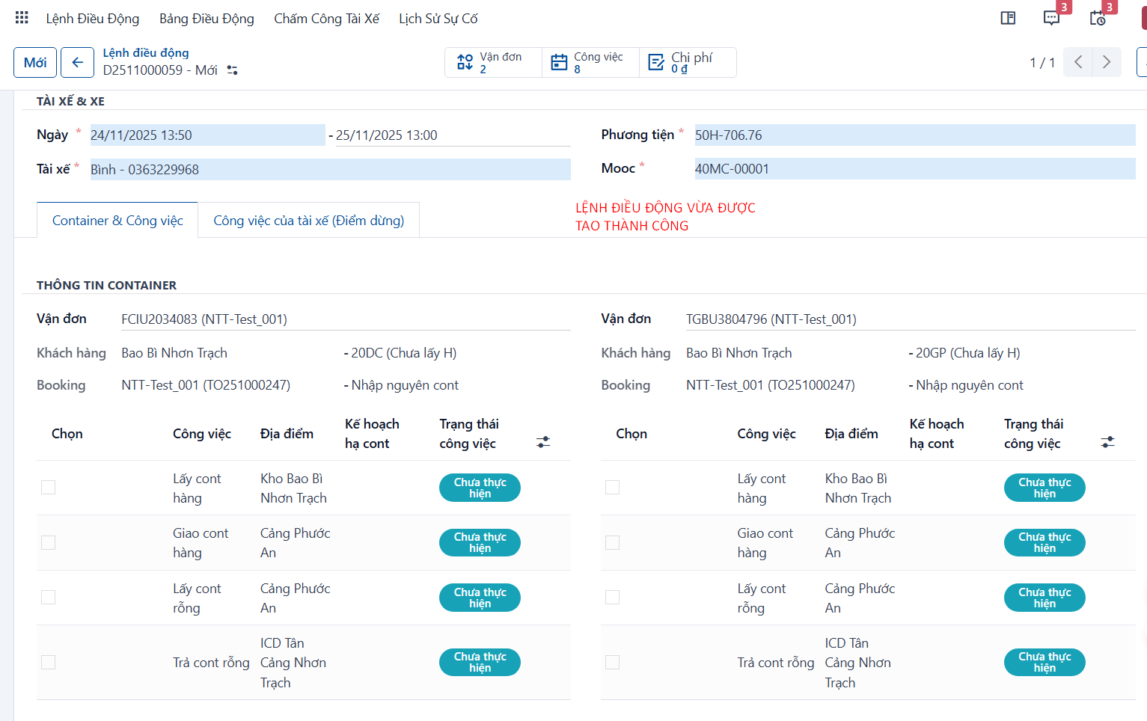Switch to Công việc của tài xế tab
1147x721 pixels.
[x=308, y=220]
